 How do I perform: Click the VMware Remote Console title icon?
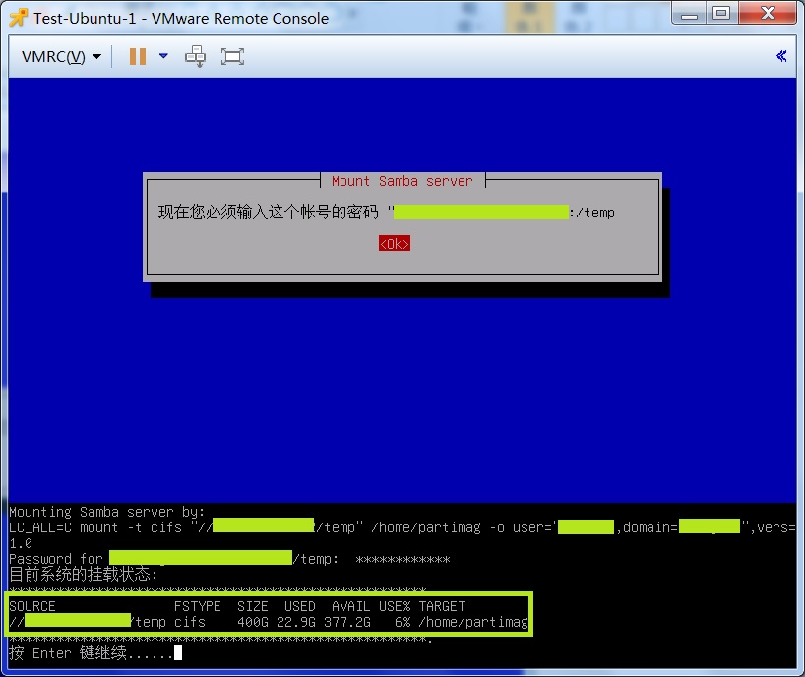click(x=17, y=17)
